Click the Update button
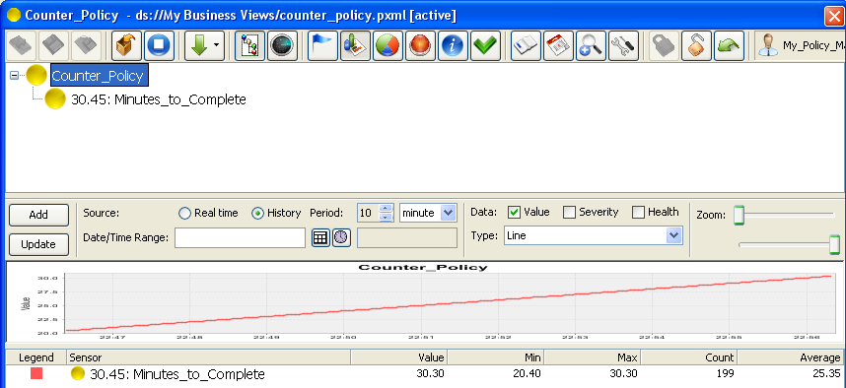Screen dimensions: 846x388 [38, 244]
